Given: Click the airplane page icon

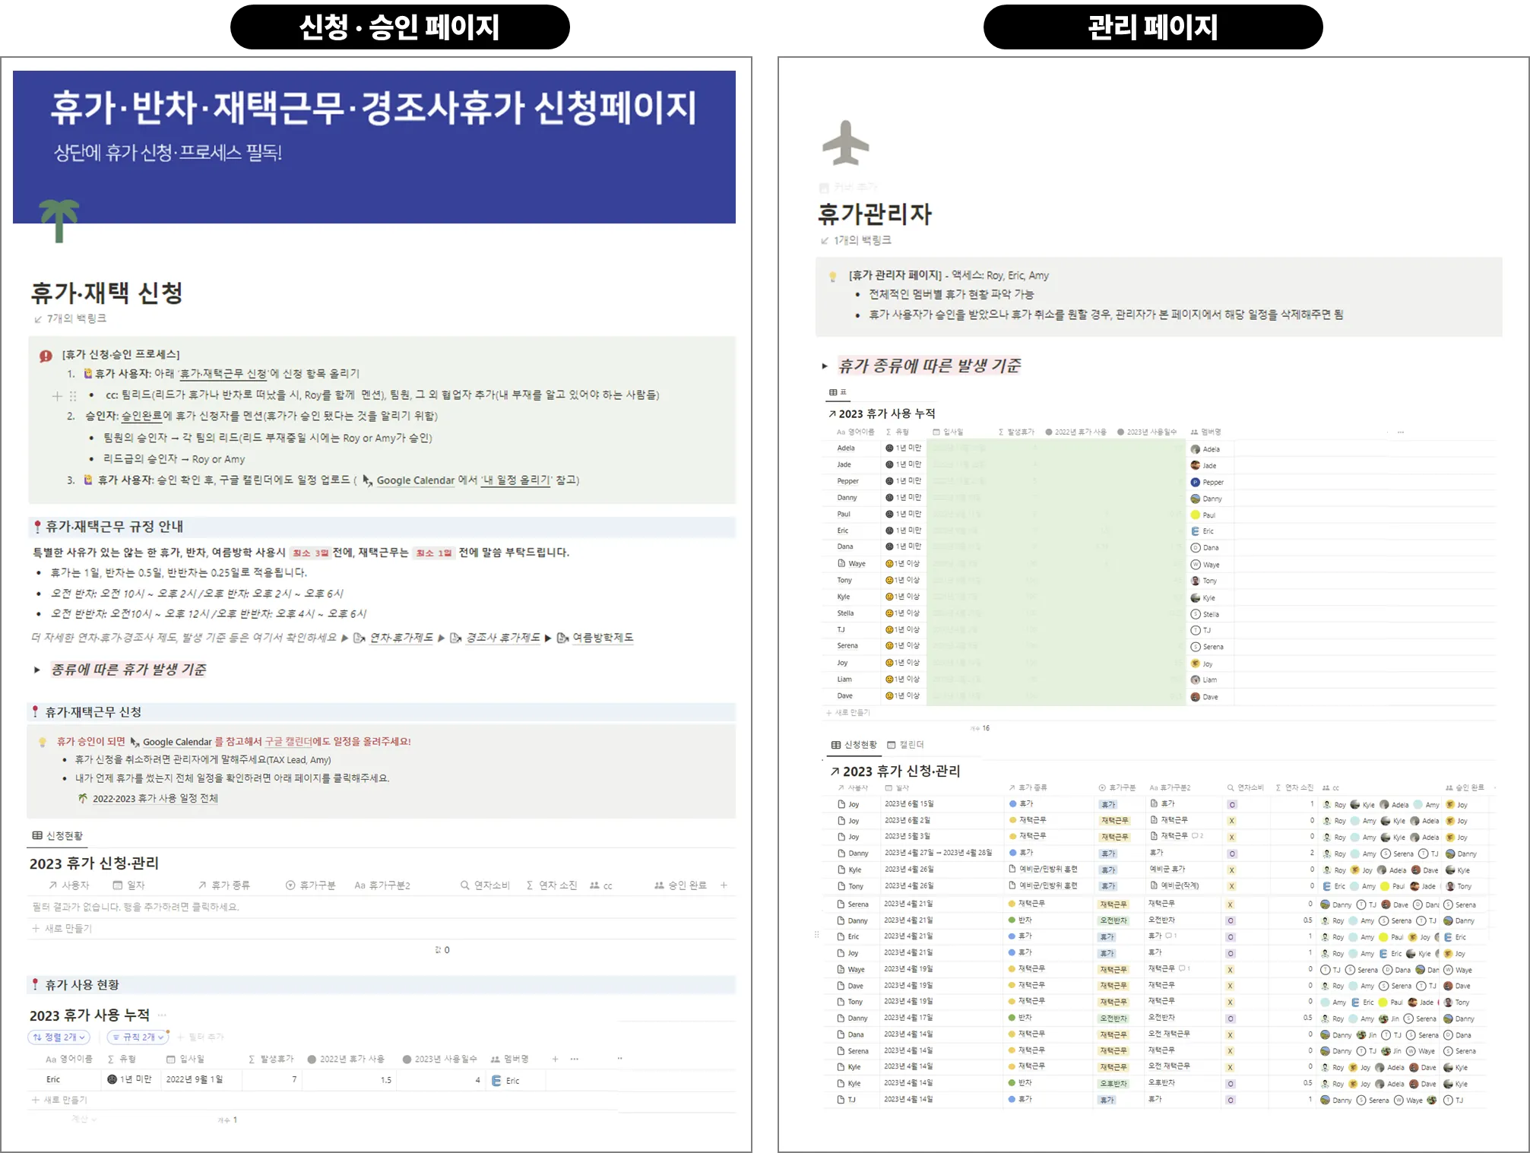Looking at the screenshot, I should (x=845, y=143).
